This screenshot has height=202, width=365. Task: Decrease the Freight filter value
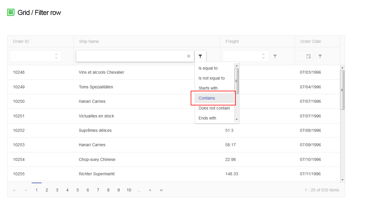tap(263, 58)
